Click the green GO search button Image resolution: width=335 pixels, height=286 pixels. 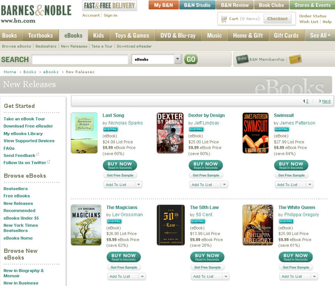coord(191,59)
